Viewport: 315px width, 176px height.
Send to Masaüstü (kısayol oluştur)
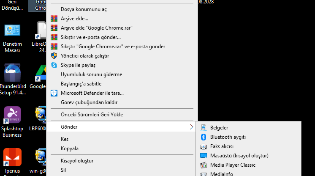pos(249,156)
